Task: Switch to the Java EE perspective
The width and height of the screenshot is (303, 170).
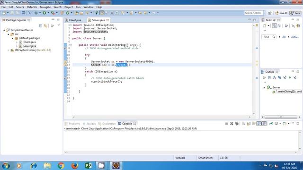Action: point(281,13)
